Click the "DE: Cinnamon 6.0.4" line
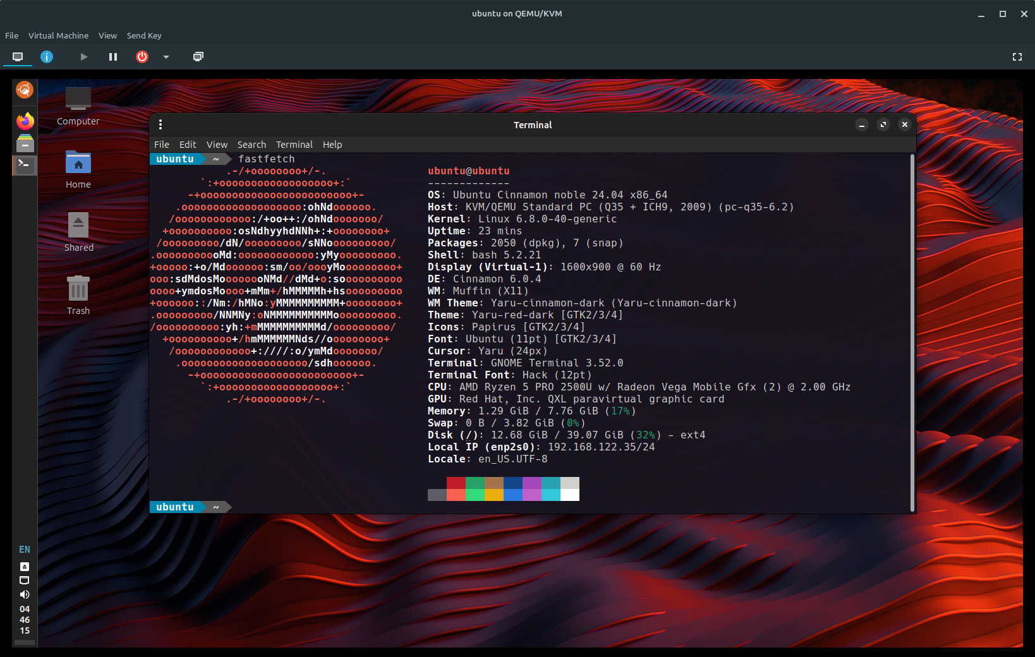The width and height of the screenshot is (1035, 657). (x=485, y=279)
